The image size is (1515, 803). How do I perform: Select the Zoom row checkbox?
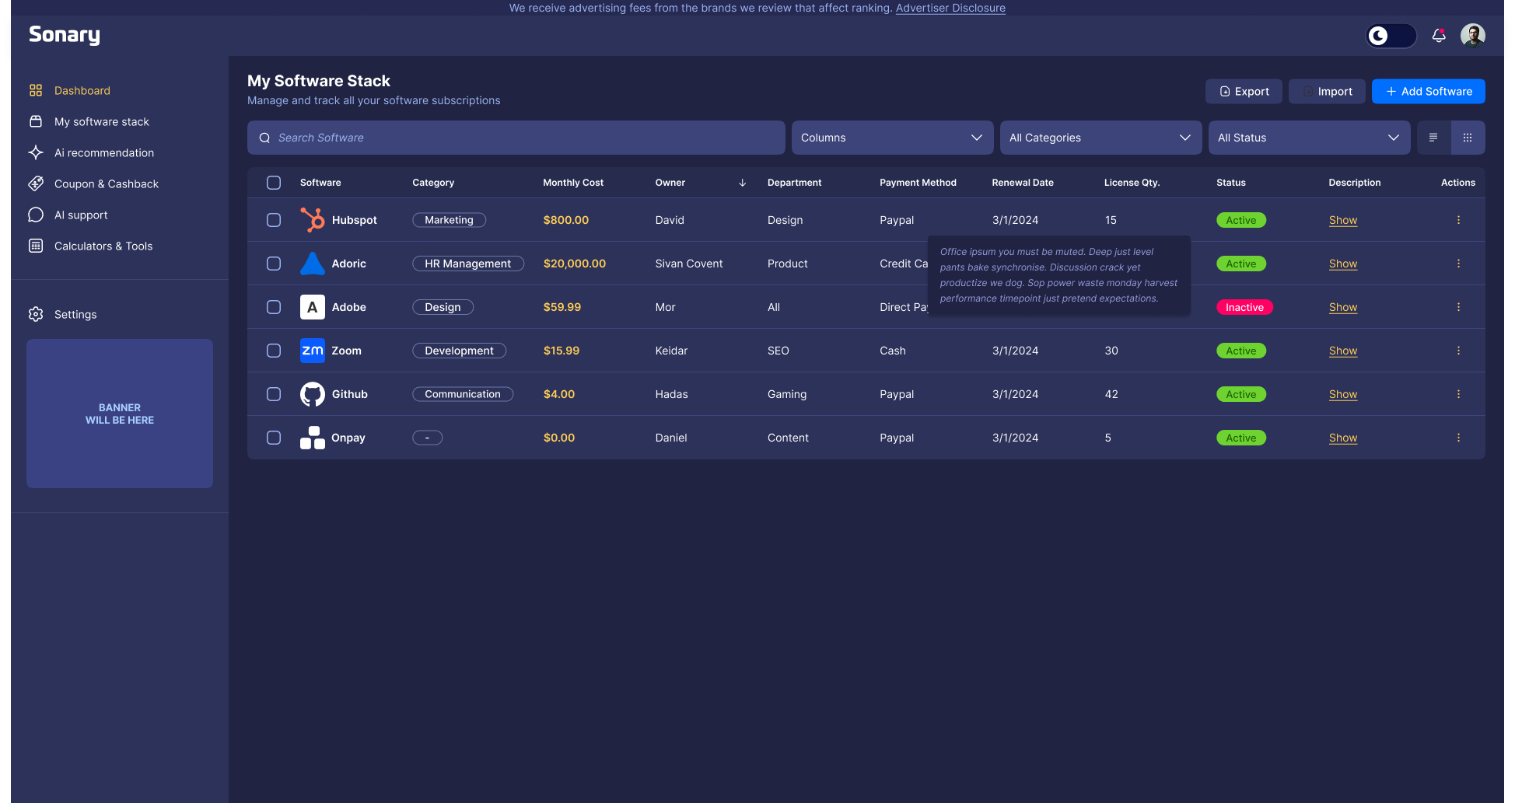(x=274, y=351)
